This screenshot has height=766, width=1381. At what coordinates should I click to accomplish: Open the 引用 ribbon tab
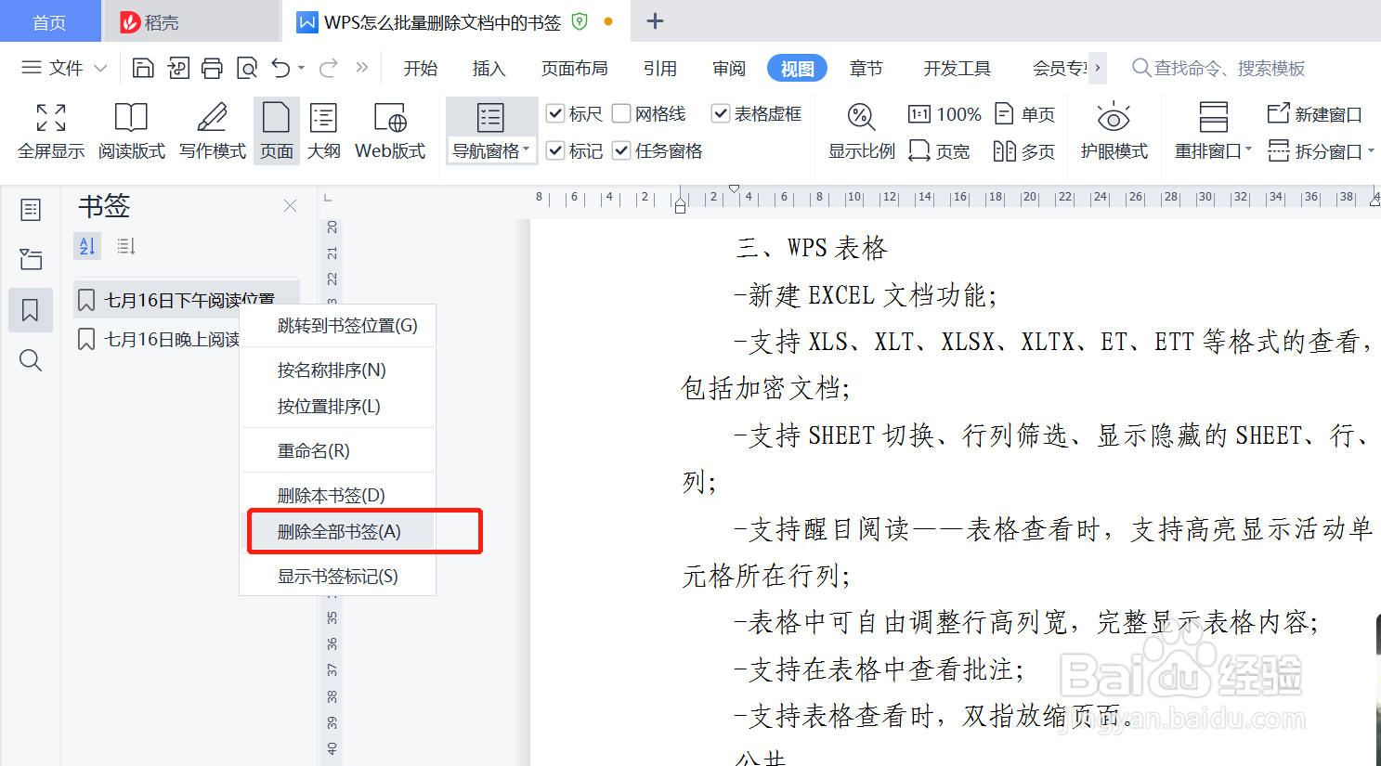click(660, 68)
